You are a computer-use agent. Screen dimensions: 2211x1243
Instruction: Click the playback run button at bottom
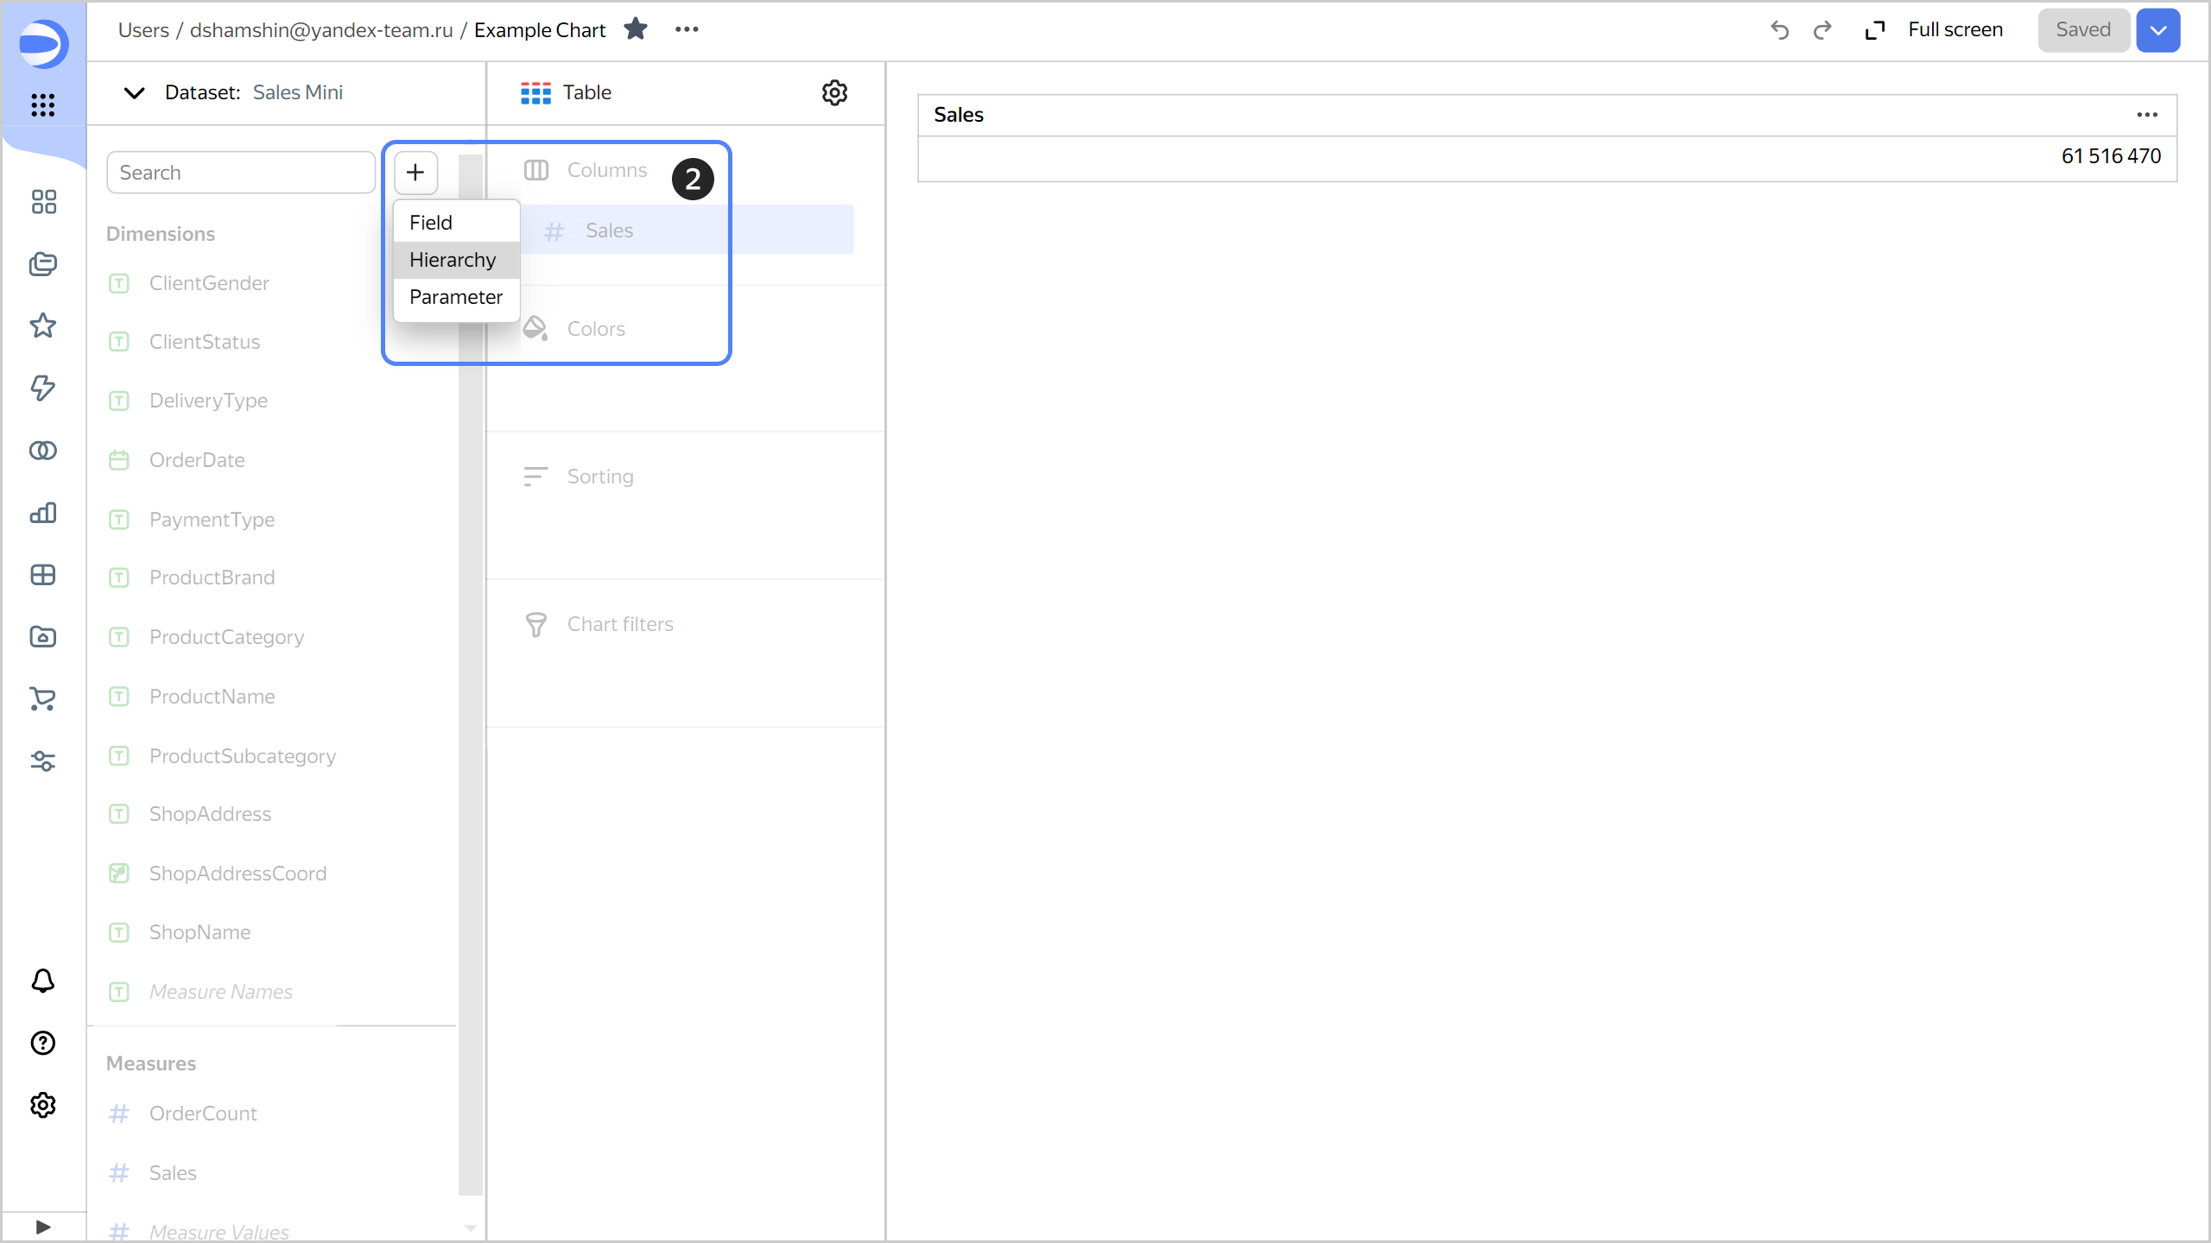click(x=42, y=1227)
